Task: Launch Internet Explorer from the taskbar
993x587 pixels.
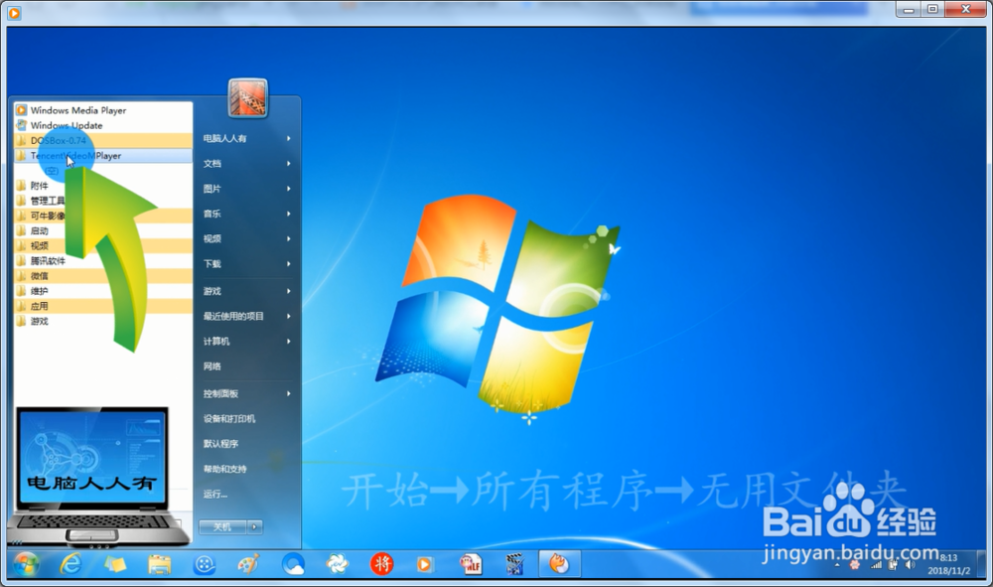Action: [71, 563]
